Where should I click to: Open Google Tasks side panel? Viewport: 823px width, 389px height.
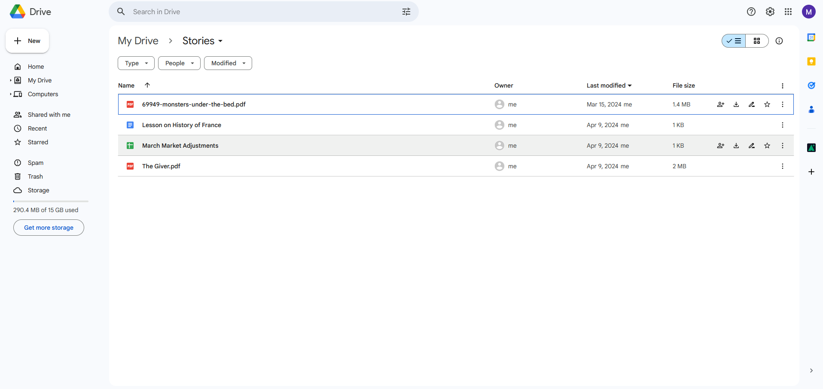811,85
